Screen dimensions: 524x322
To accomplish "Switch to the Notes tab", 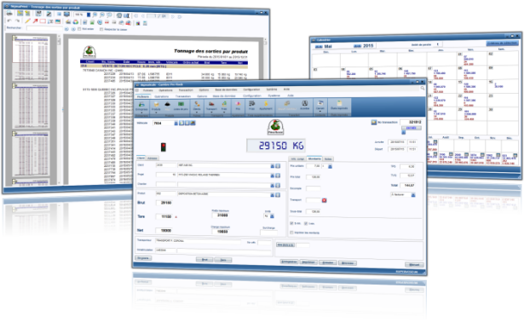I will [x=328, y=159].
